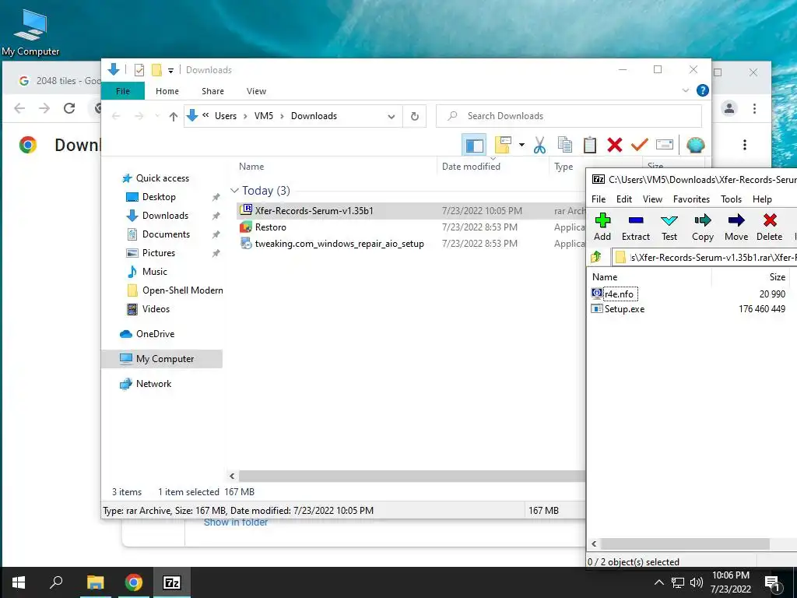
Task: Click Show in folder link in Chrome
Action: (235, 522)
